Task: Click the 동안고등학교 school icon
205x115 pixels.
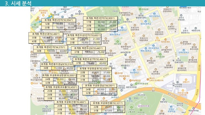Action: point(154,14)
